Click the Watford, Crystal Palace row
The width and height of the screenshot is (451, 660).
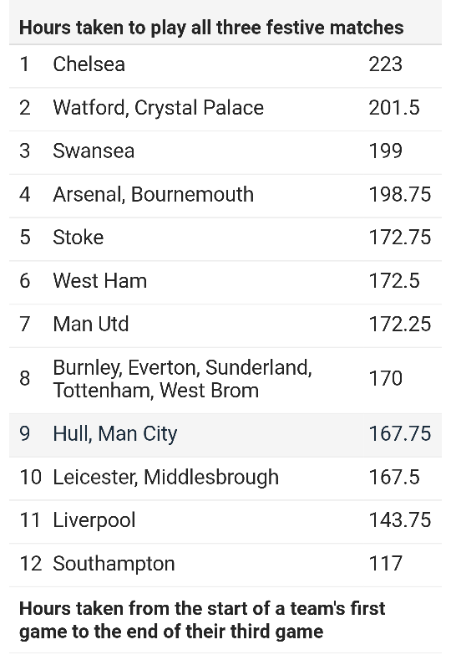pyautogui.click(x=225, y=109)
